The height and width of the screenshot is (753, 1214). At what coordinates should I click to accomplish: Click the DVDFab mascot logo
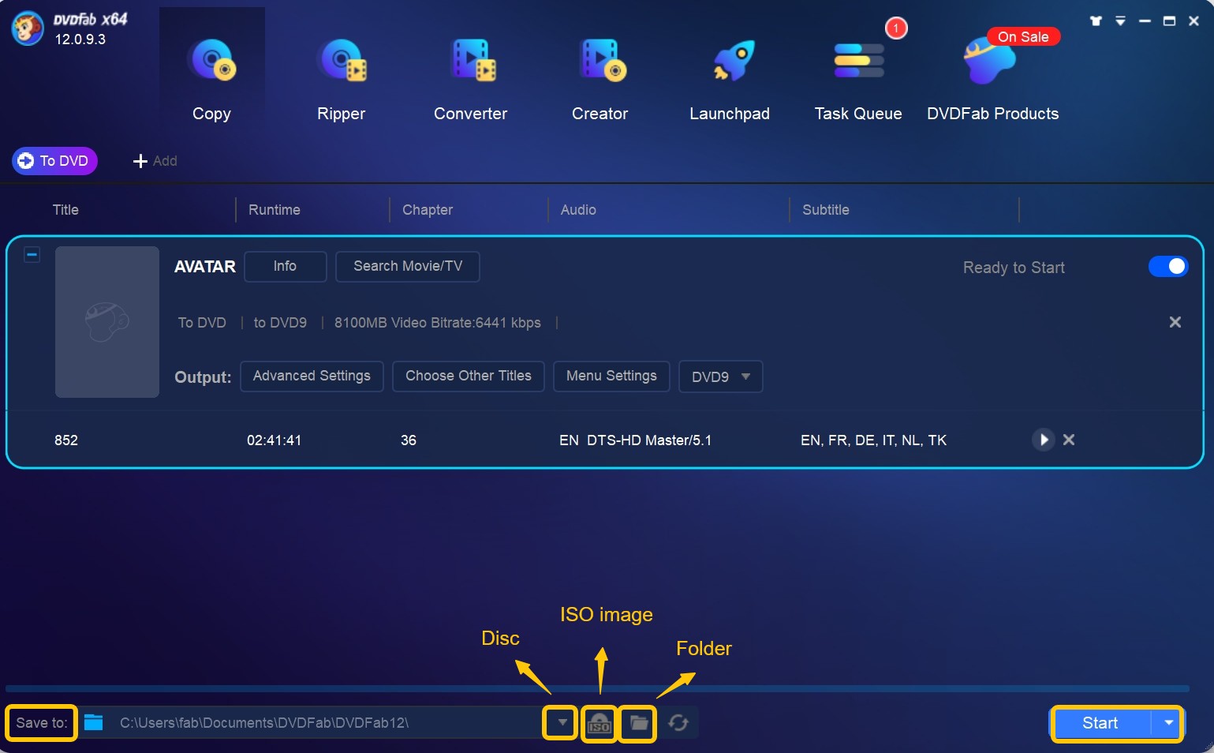tap(28, 28)
